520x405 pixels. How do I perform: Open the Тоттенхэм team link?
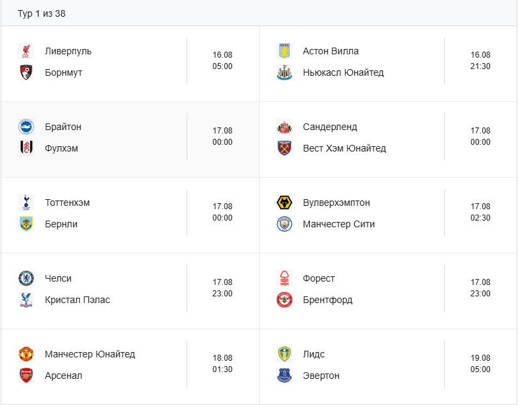pos(67,202)
